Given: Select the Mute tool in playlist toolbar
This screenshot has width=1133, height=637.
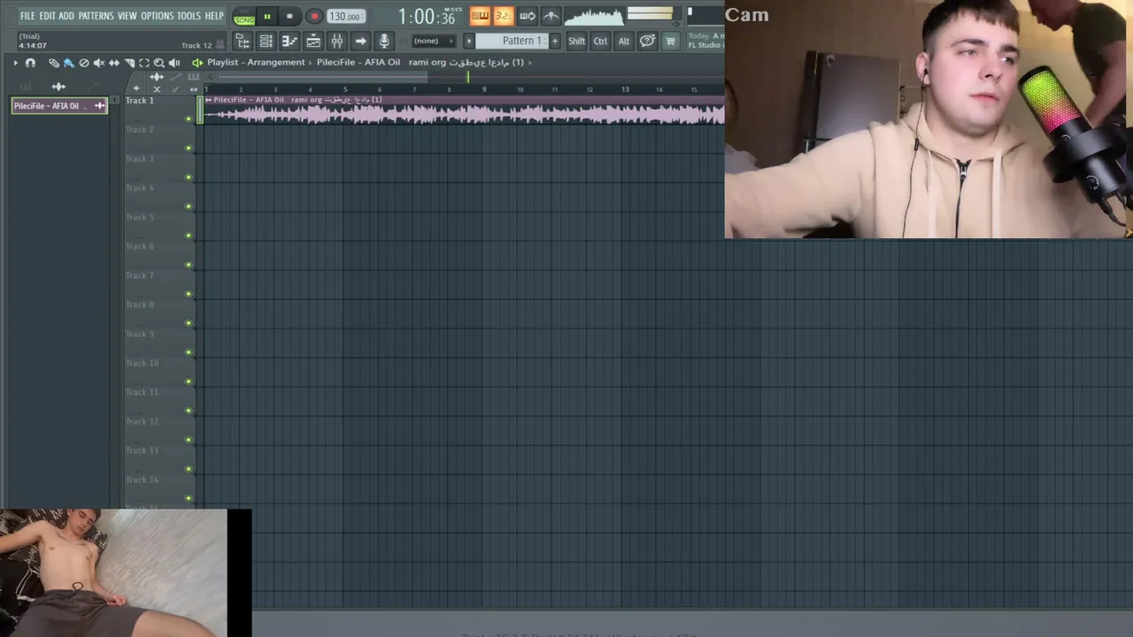Looking at the screenshot, I should click(x=99, y=63).
